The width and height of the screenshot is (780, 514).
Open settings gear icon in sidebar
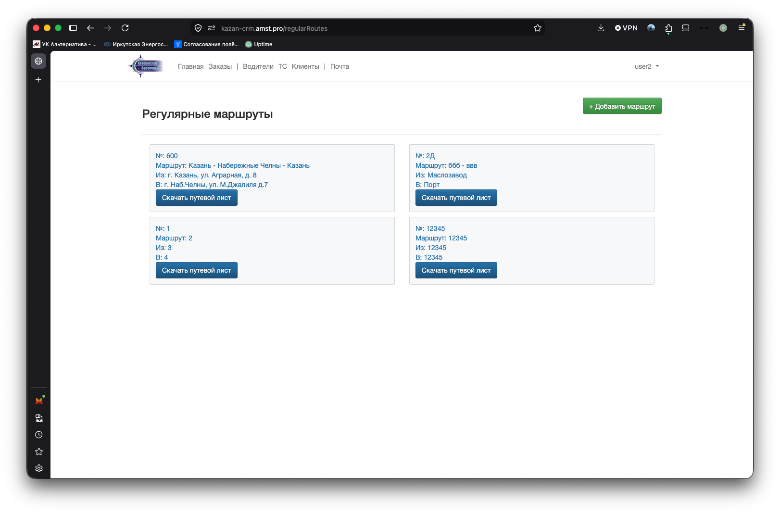click(39, 468)
